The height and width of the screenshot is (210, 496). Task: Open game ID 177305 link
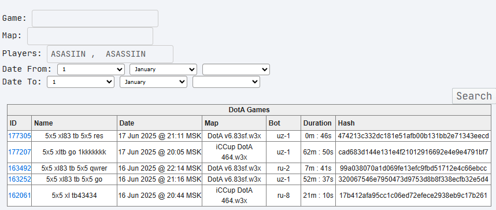point(20,136)
